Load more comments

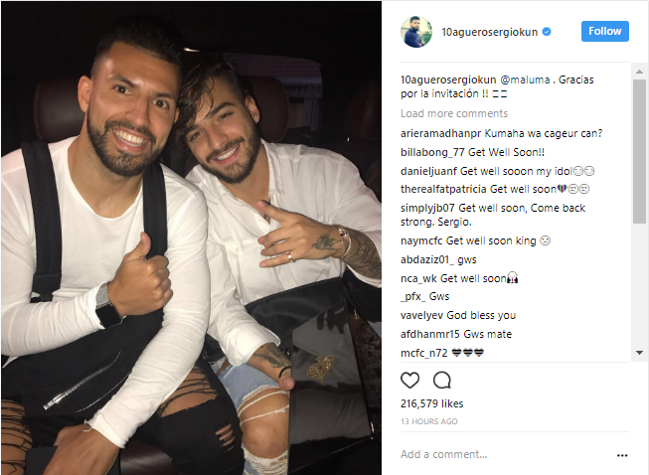[454, 113]
